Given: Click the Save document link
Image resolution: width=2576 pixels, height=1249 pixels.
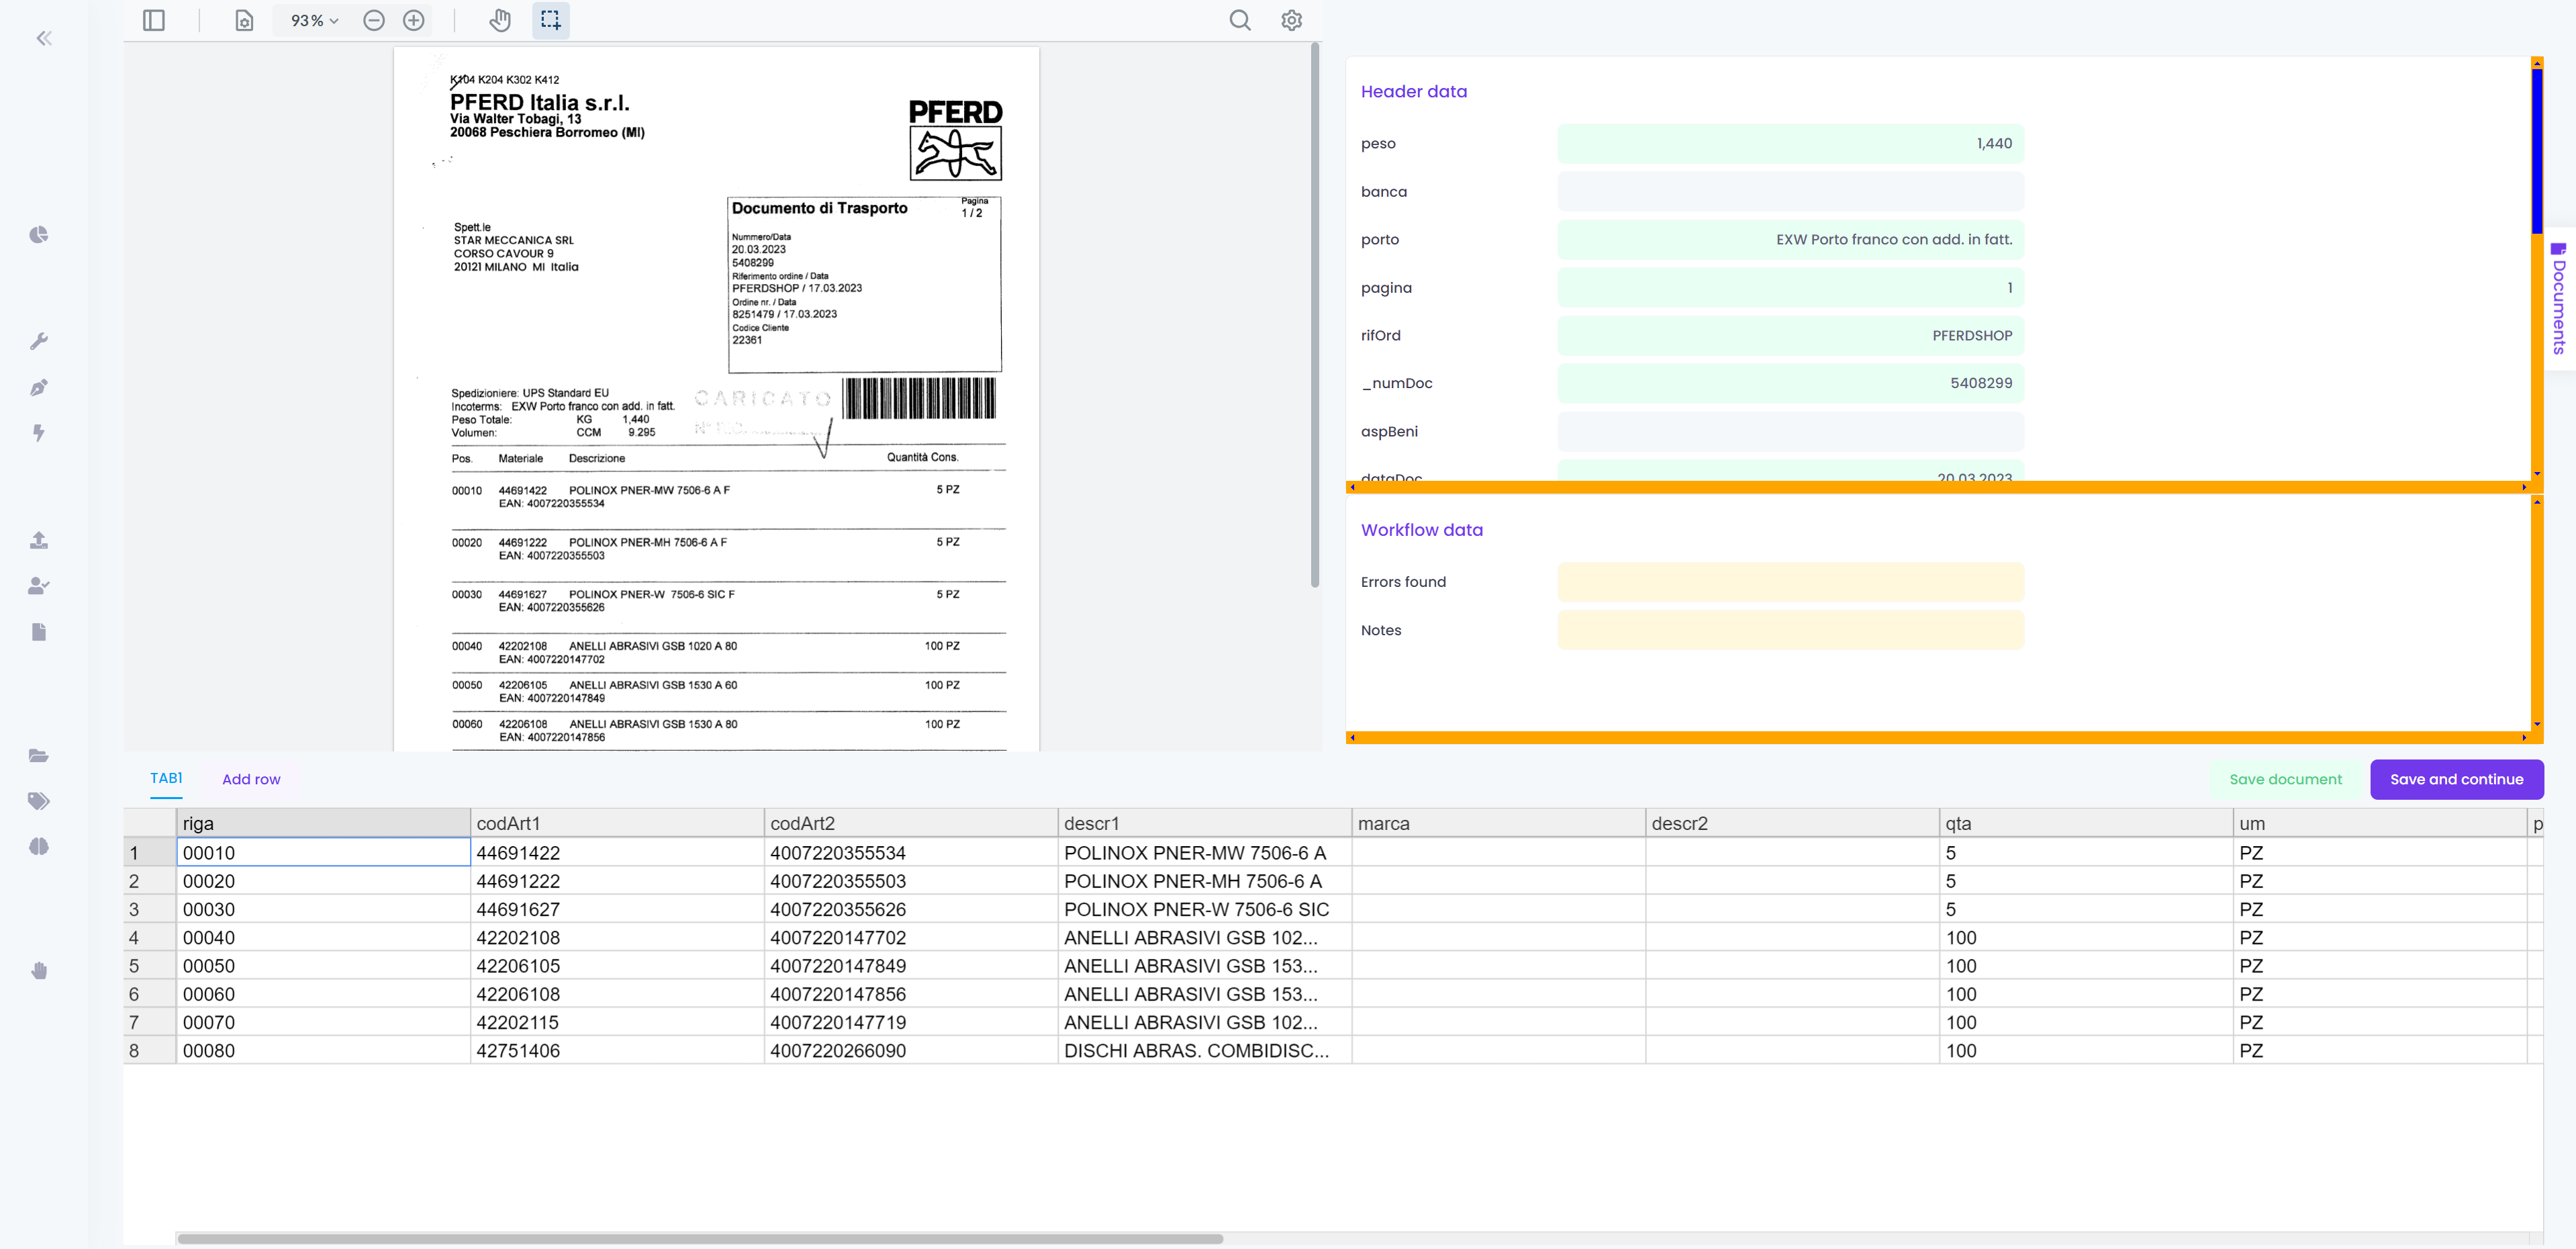Looking at the screenshot, I should pyautogui.click(x=2285, y=779).
